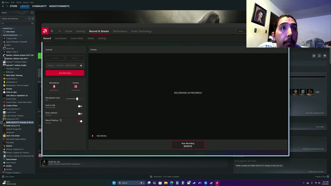Viewport: 331px width, 186px height.
Task: Go to Steam STORE
Action: click(14, 6)
